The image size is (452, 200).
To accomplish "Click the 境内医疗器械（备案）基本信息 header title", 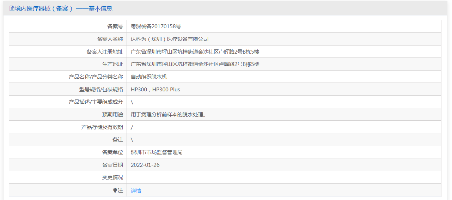I will click(63, 8).
